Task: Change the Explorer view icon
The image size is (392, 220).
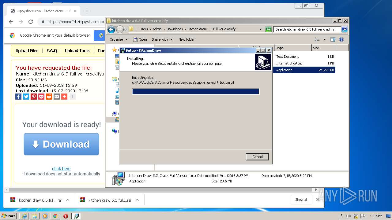Action: (317, 39)
